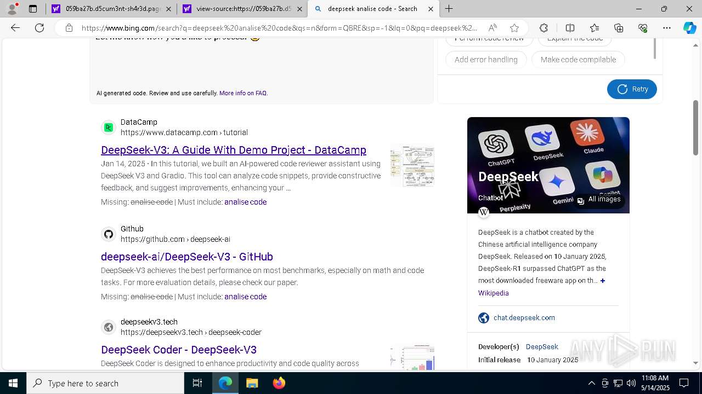Click the Github site favicon
Screen dimensions: 702x394
pyautogui.click(x=109, y=234)
